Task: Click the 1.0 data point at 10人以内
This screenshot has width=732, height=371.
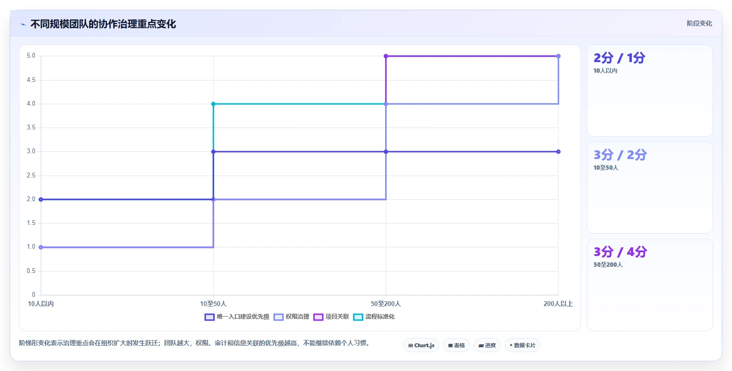Action: click(x=41, y=247)
